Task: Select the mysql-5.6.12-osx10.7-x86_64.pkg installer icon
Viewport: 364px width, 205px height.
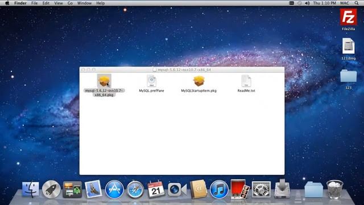Action: (104, 81)
